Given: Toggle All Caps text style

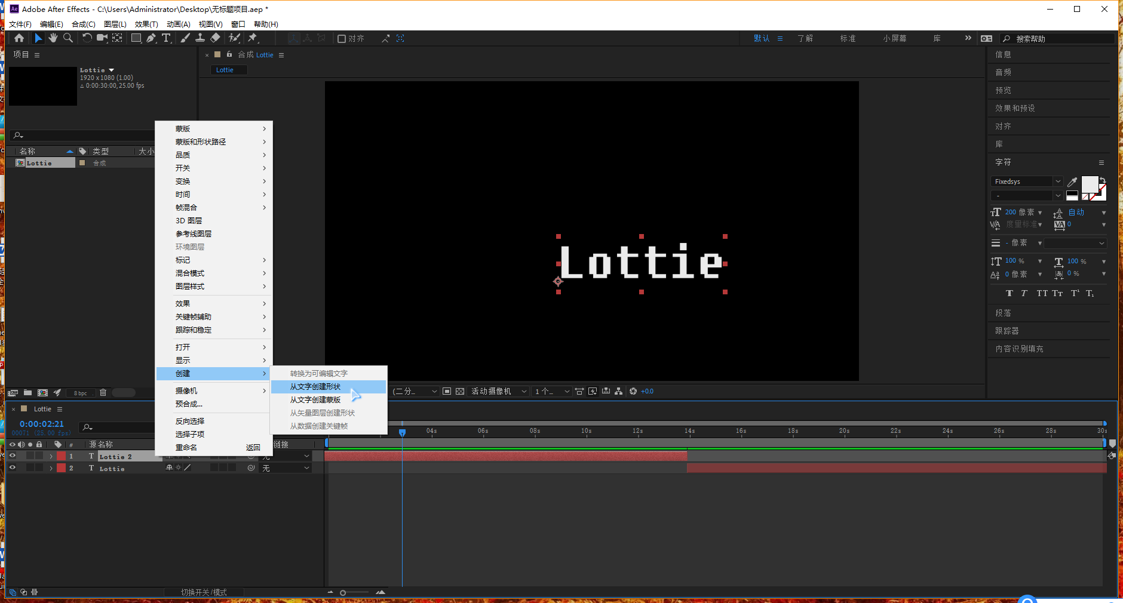Looking at the screenshot, I should (x=1042, y=294).
